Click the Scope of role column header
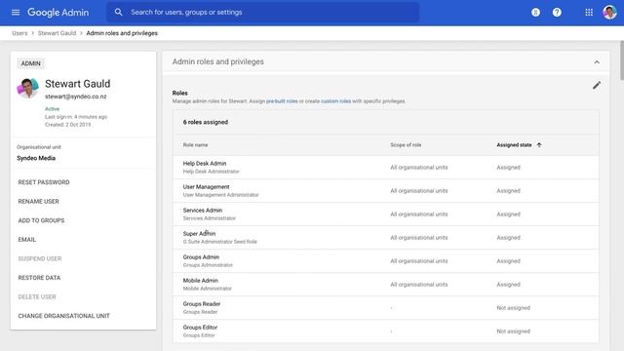 (406, 145)
